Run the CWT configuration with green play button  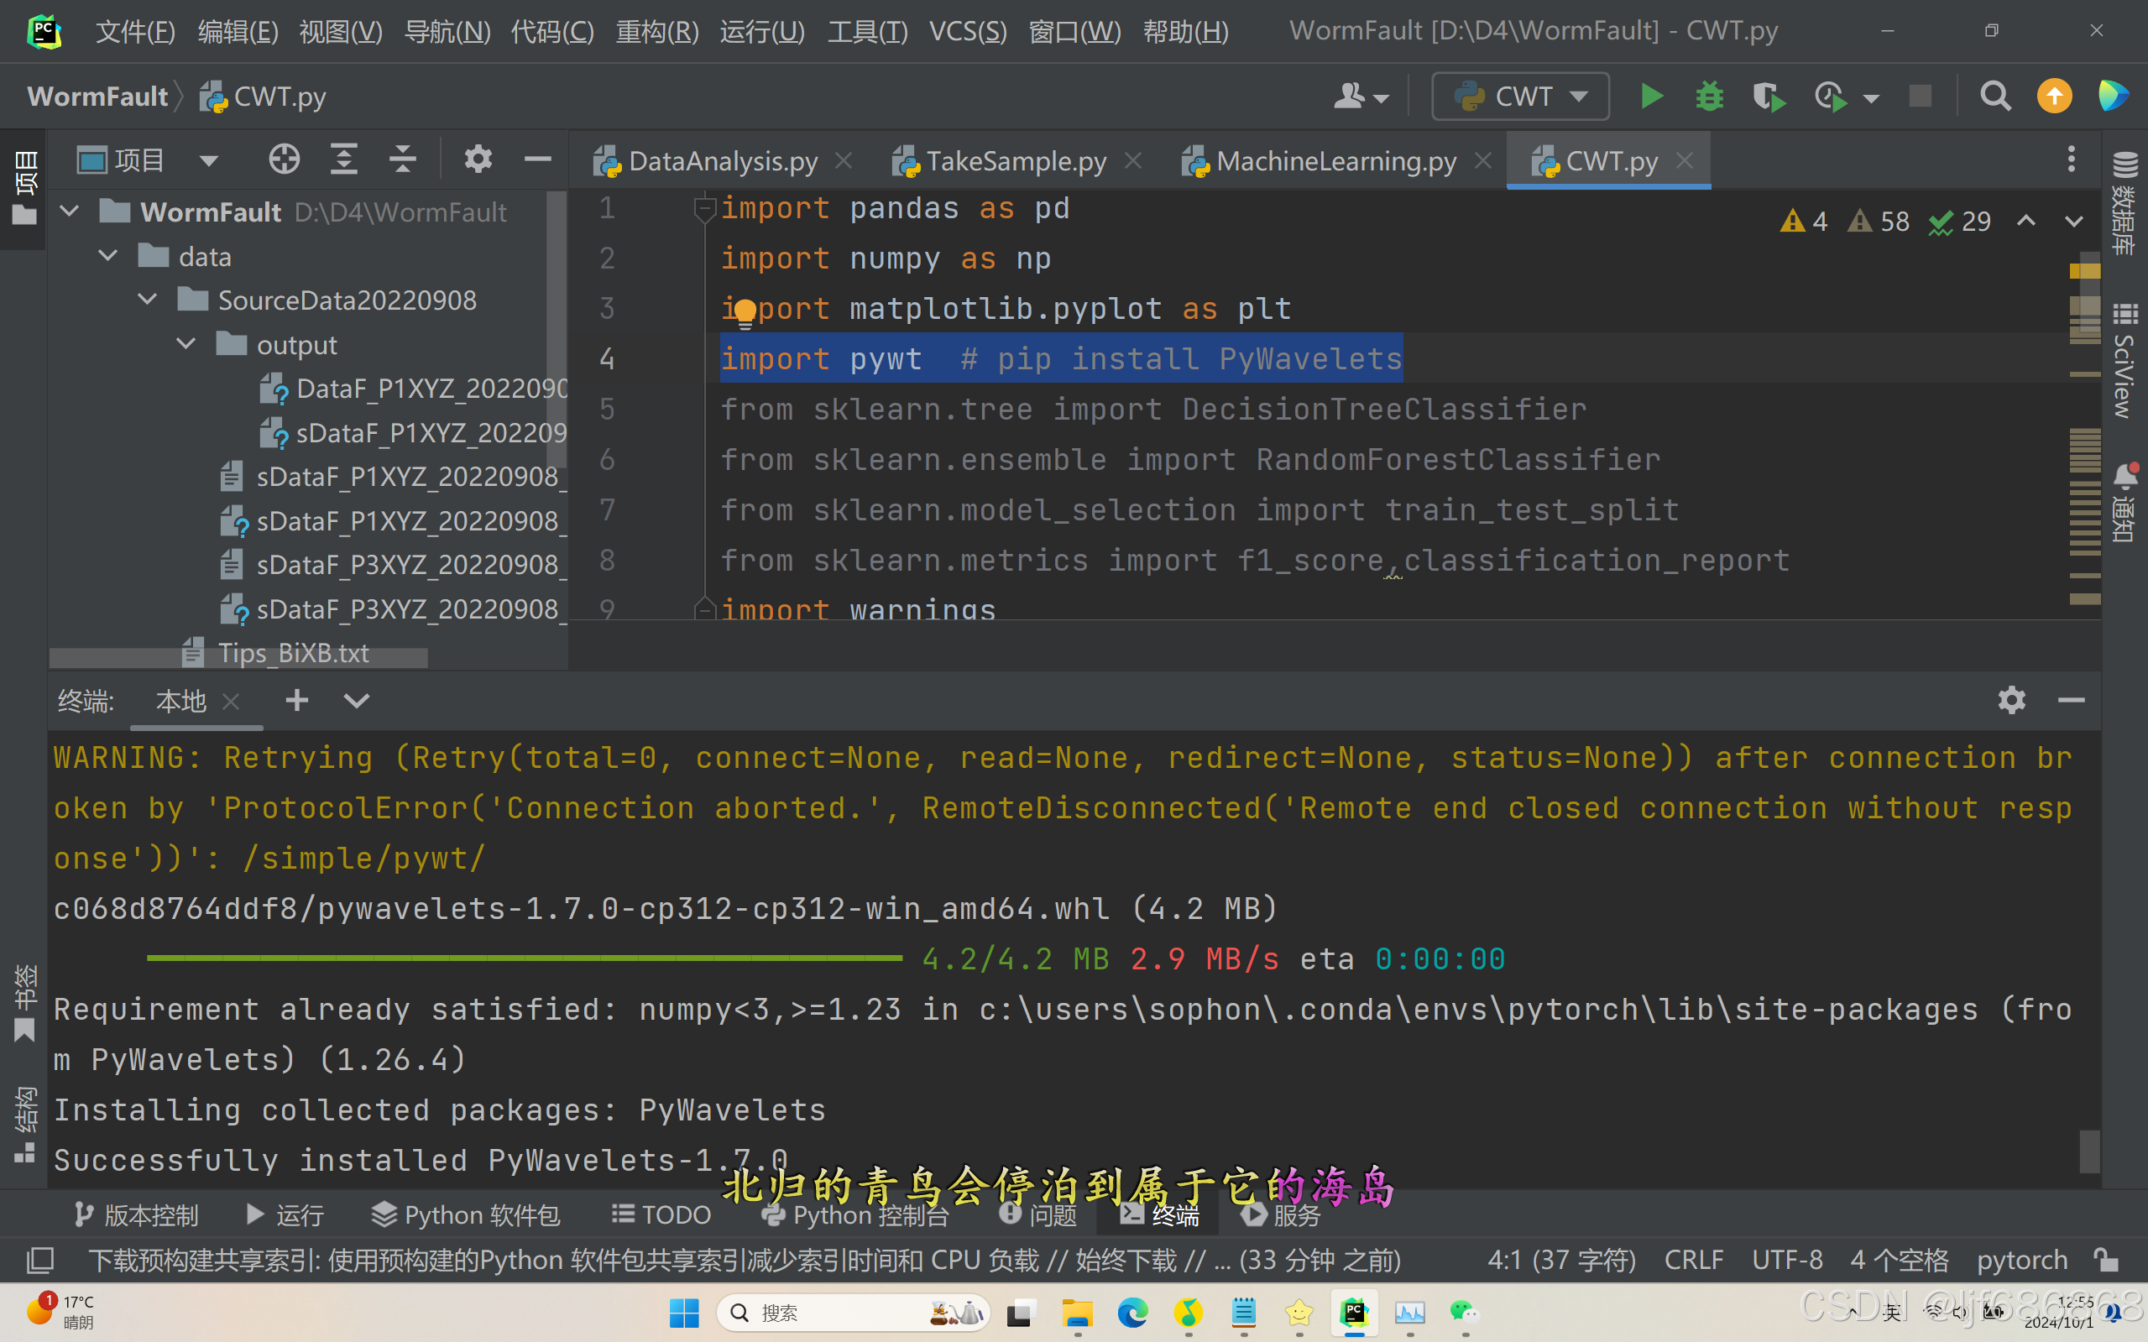tap(1651, 96)
